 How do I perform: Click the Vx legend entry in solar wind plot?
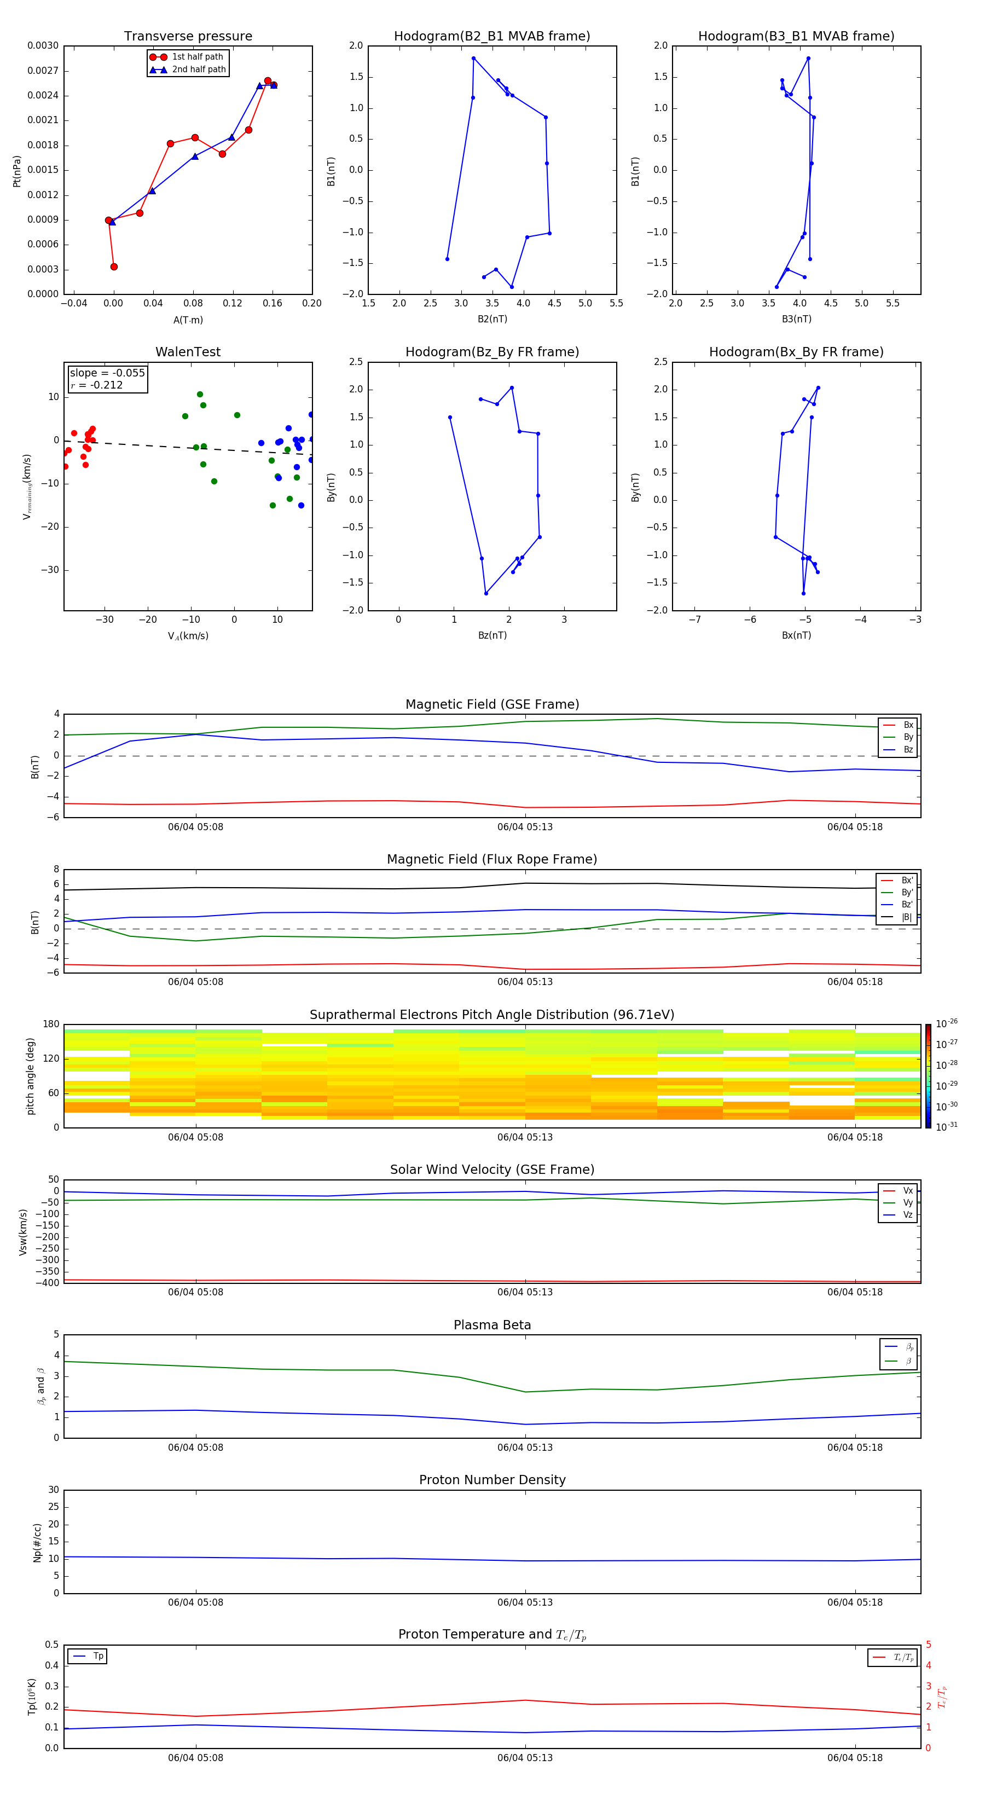tap(898, 1190)
